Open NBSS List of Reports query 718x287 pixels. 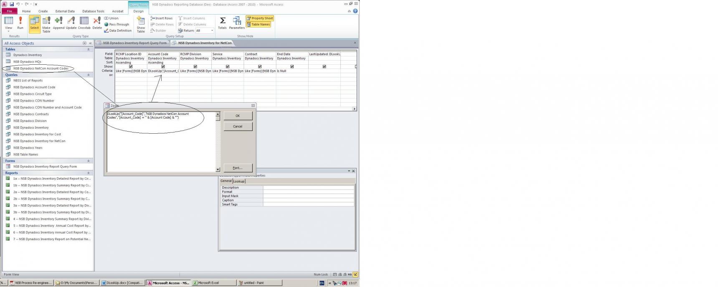click(28, 81)
